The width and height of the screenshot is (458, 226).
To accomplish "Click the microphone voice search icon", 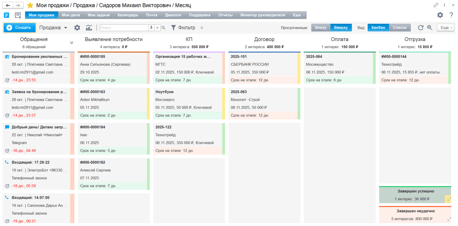I will pos(151,28).
